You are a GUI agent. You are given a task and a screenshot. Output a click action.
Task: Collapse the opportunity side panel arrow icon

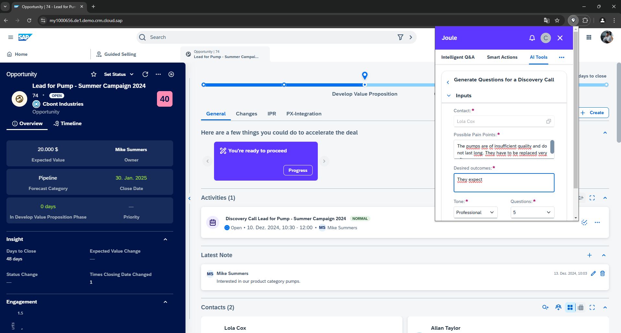coord(171,74)
